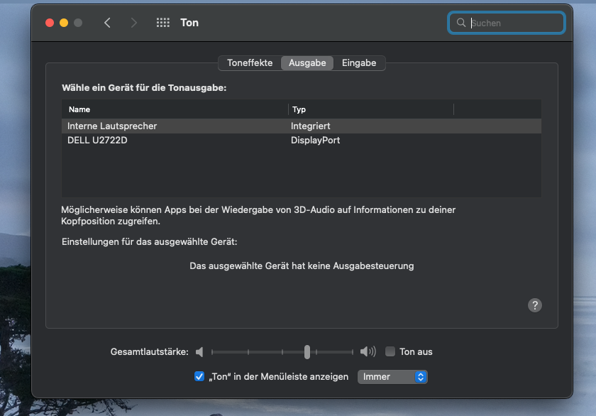Uncheck "Ton in der Menüleiste anzeigen"
Viewport: 596px width, 416px height.
(x=199, y=376)
